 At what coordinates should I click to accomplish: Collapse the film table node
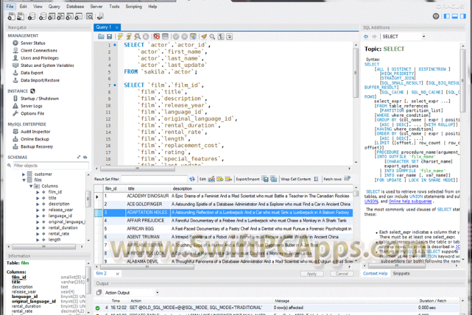(24, 180)
